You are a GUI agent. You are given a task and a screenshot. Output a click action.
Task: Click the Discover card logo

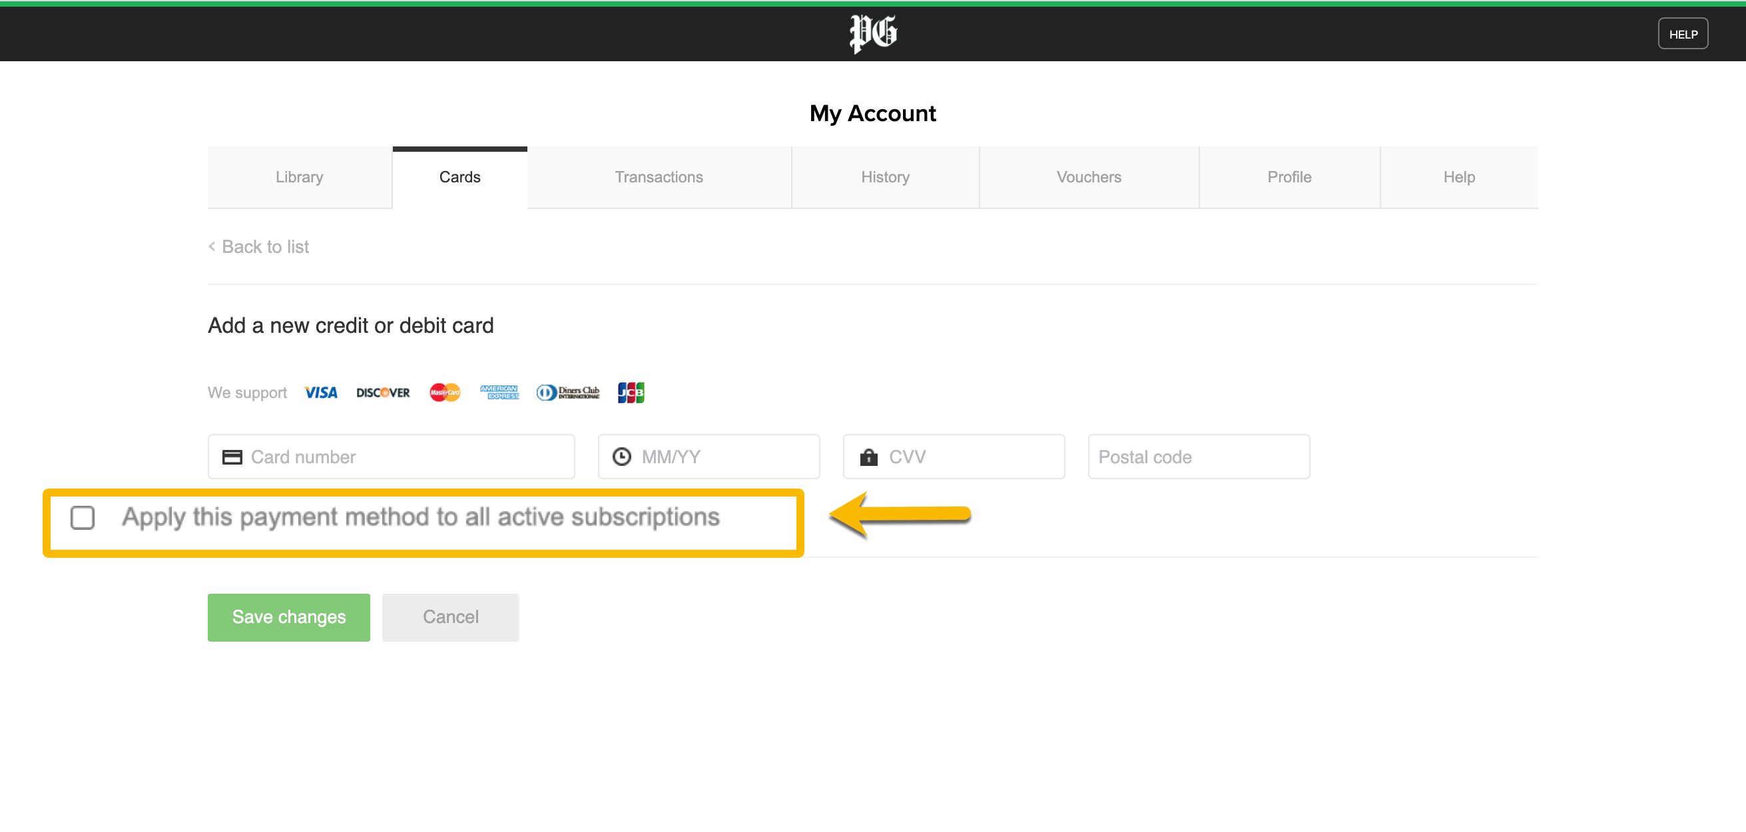point(383,392)
